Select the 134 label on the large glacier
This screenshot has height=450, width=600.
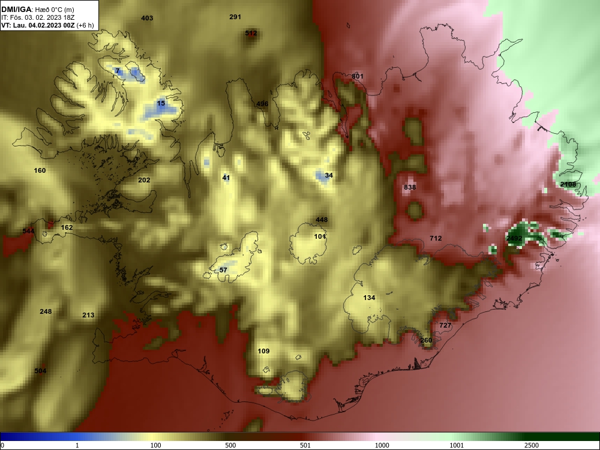tap(369, 298)
